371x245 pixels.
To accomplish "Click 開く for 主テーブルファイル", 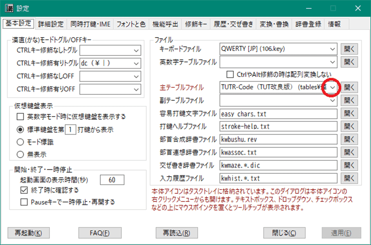I will (349, 88).
